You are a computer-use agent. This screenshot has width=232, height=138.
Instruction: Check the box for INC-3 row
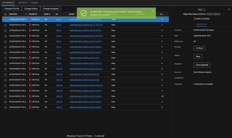pyautogui.click(x=5, y=30)
